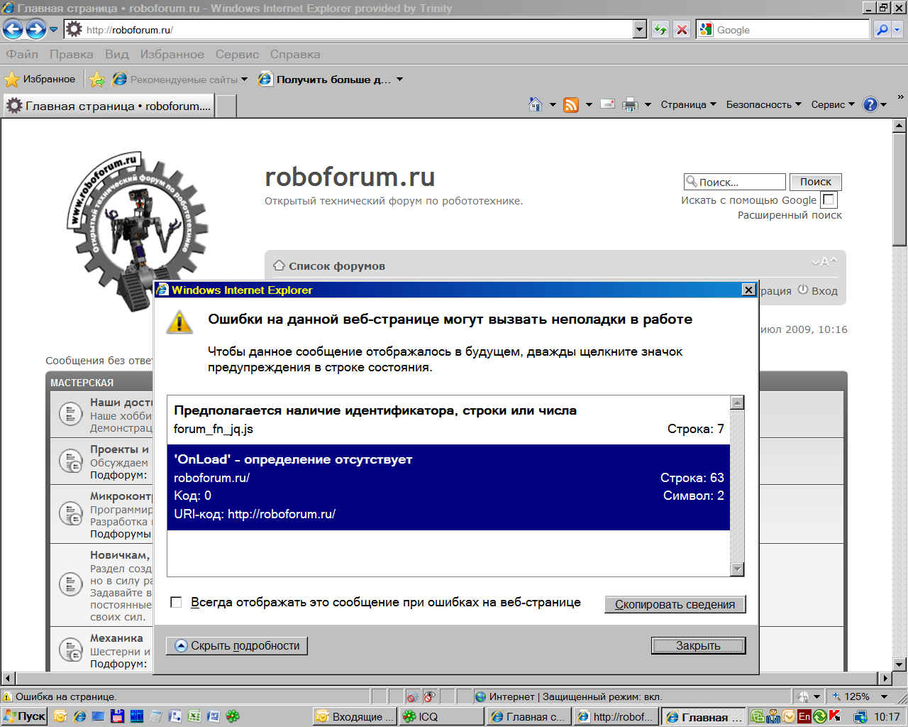This screenshot has height=727, width=908.
Task: Check 'Всегда отображать это сообщение' checkbox
Action: [177, 603]
